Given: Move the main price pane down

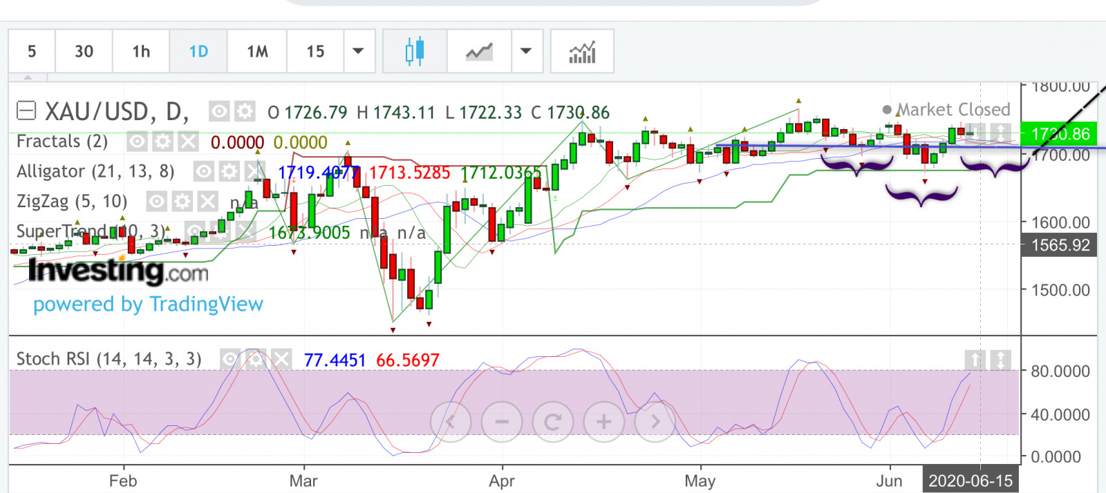Looking at the screenshot, I should pos(975,132).
